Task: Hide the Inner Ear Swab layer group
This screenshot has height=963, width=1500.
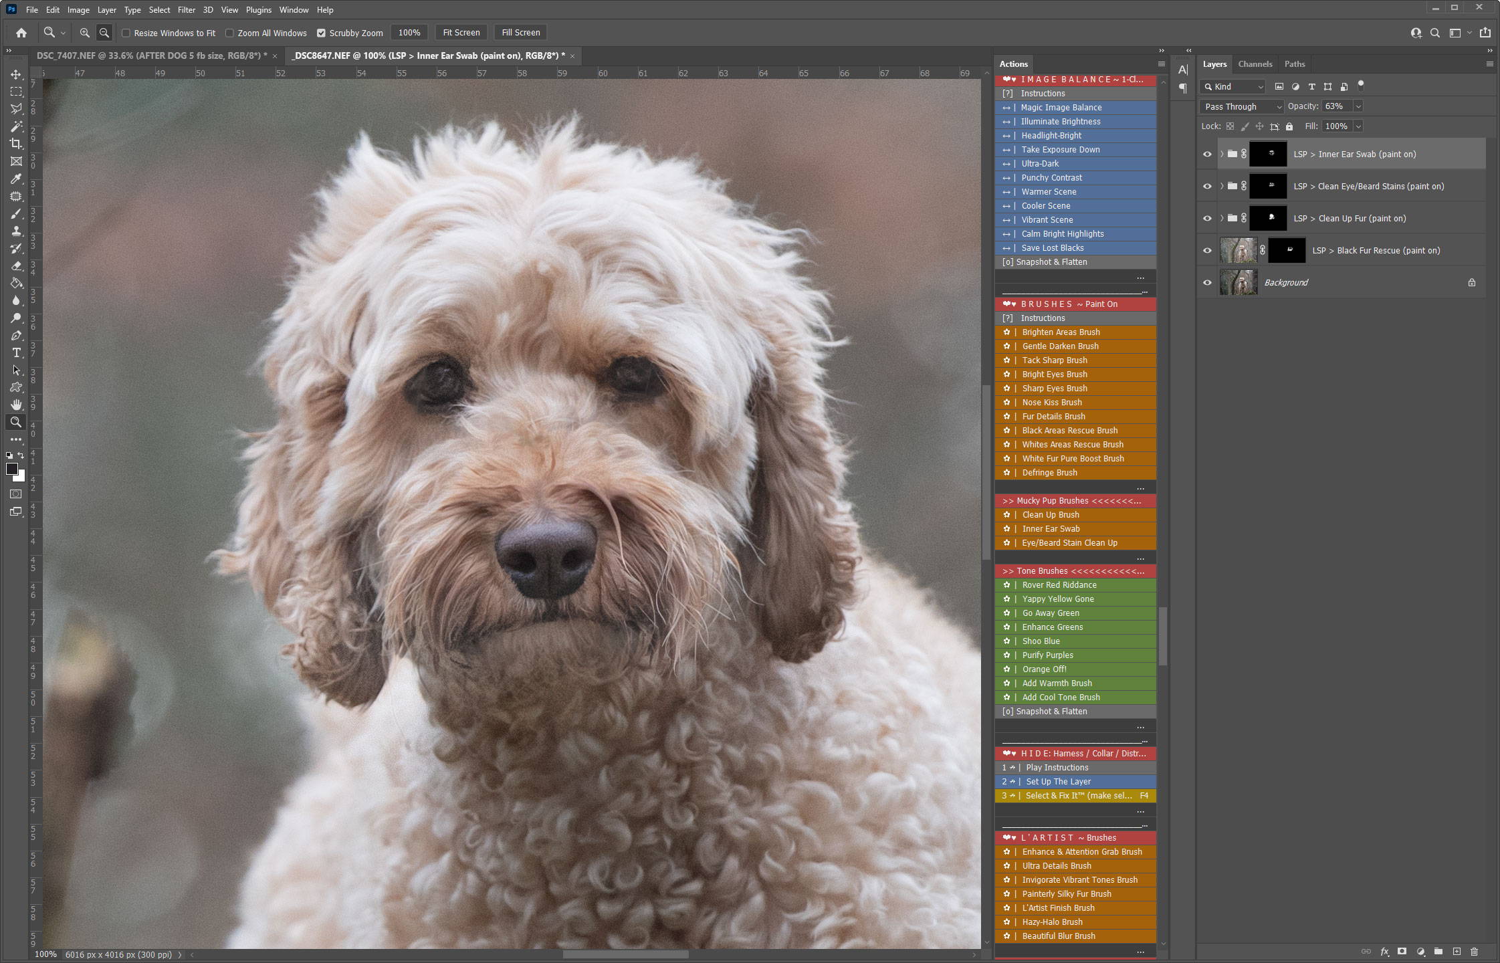Action: (x=1207, y=154)
